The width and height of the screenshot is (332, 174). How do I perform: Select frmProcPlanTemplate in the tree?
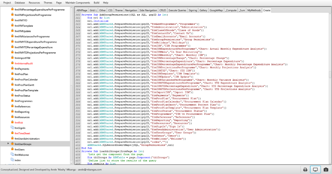pos(27,90)
